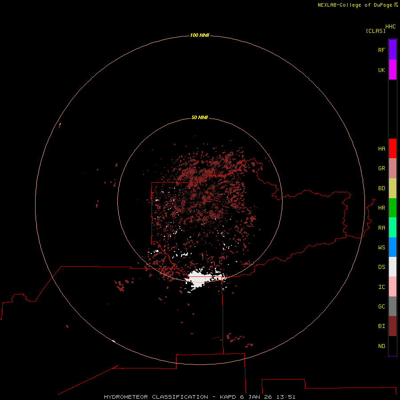400x400 pixels.
Task: Click the BD yellow legend swatch
Action: [392, 188]
